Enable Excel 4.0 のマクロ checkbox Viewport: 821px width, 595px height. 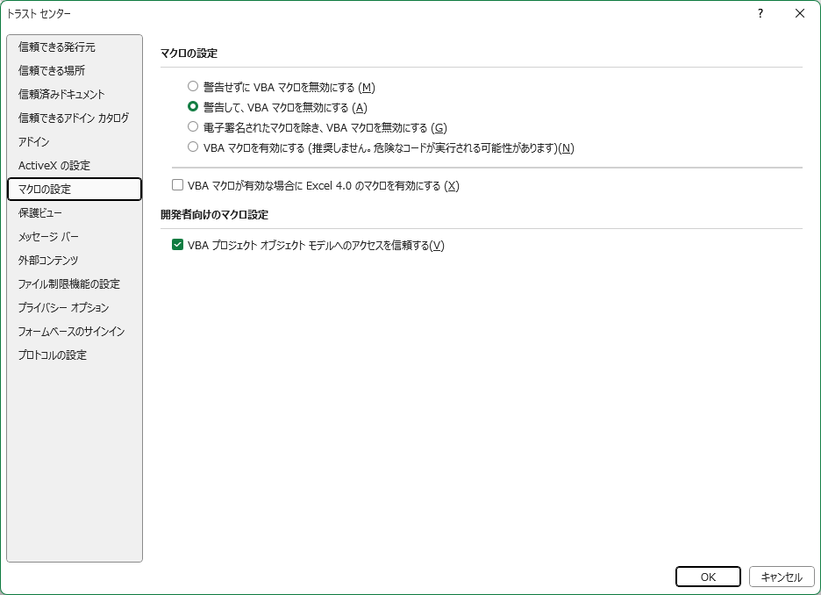click(178, 185)
